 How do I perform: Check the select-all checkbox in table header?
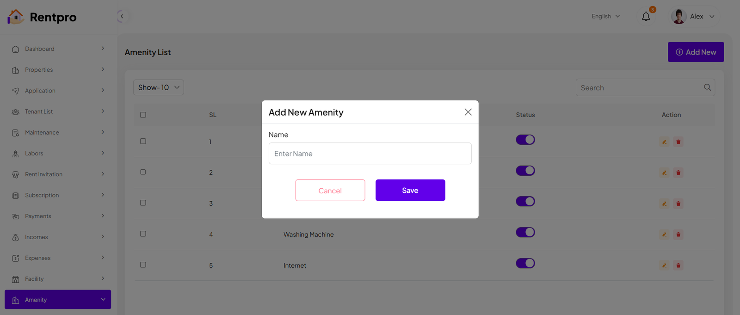[143, 115]
